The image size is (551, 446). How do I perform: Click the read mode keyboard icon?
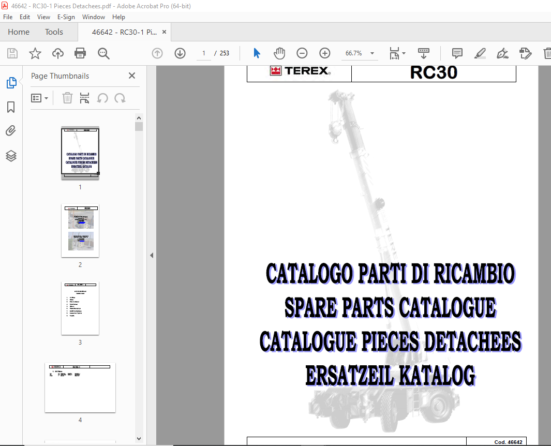(423, 53)
